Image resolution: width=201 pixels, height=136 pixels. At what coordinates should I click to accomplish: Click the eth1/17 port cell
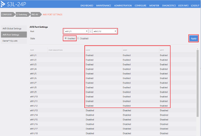point(34,129)
